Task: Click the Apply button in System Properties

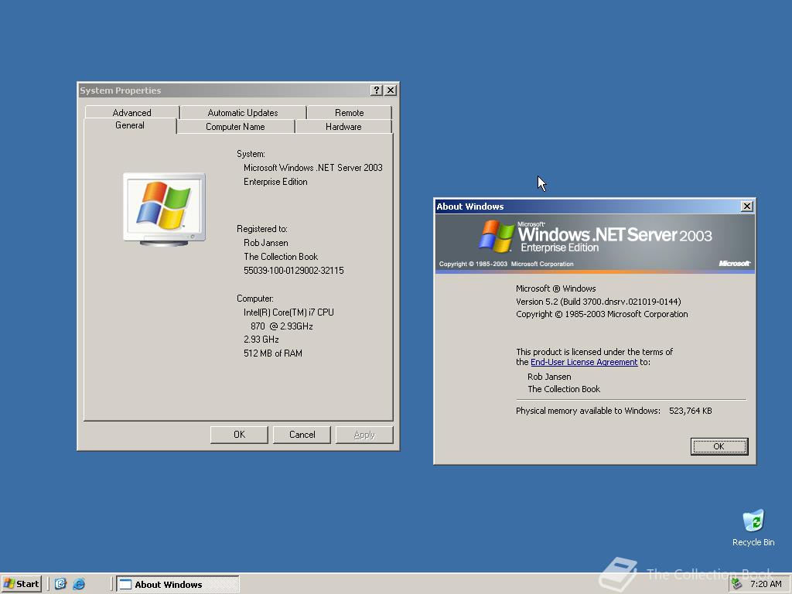Action: pos(364,435)
